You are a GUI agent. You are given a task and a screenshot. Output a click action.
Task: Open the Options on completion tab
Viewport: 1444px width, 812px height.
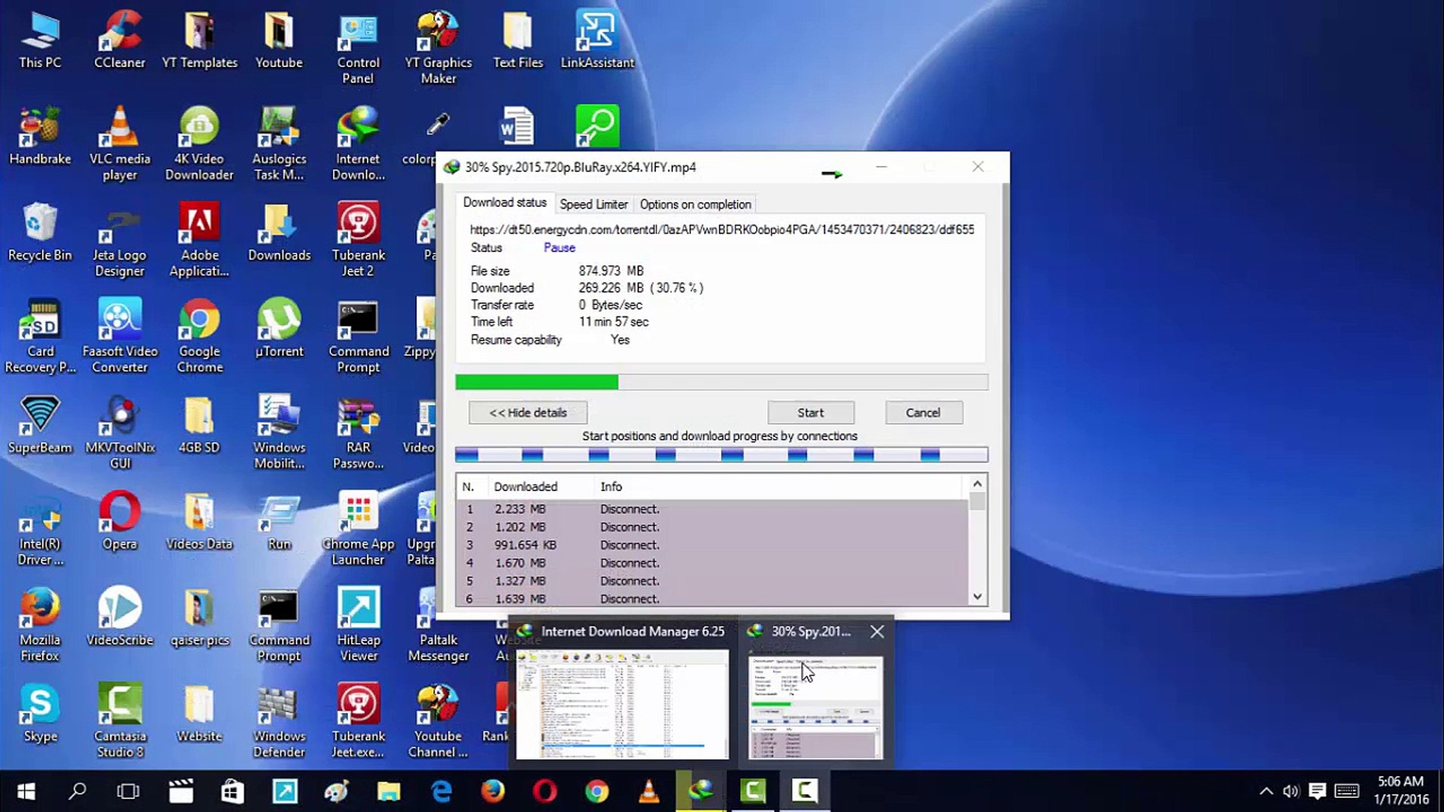(695, 204)
